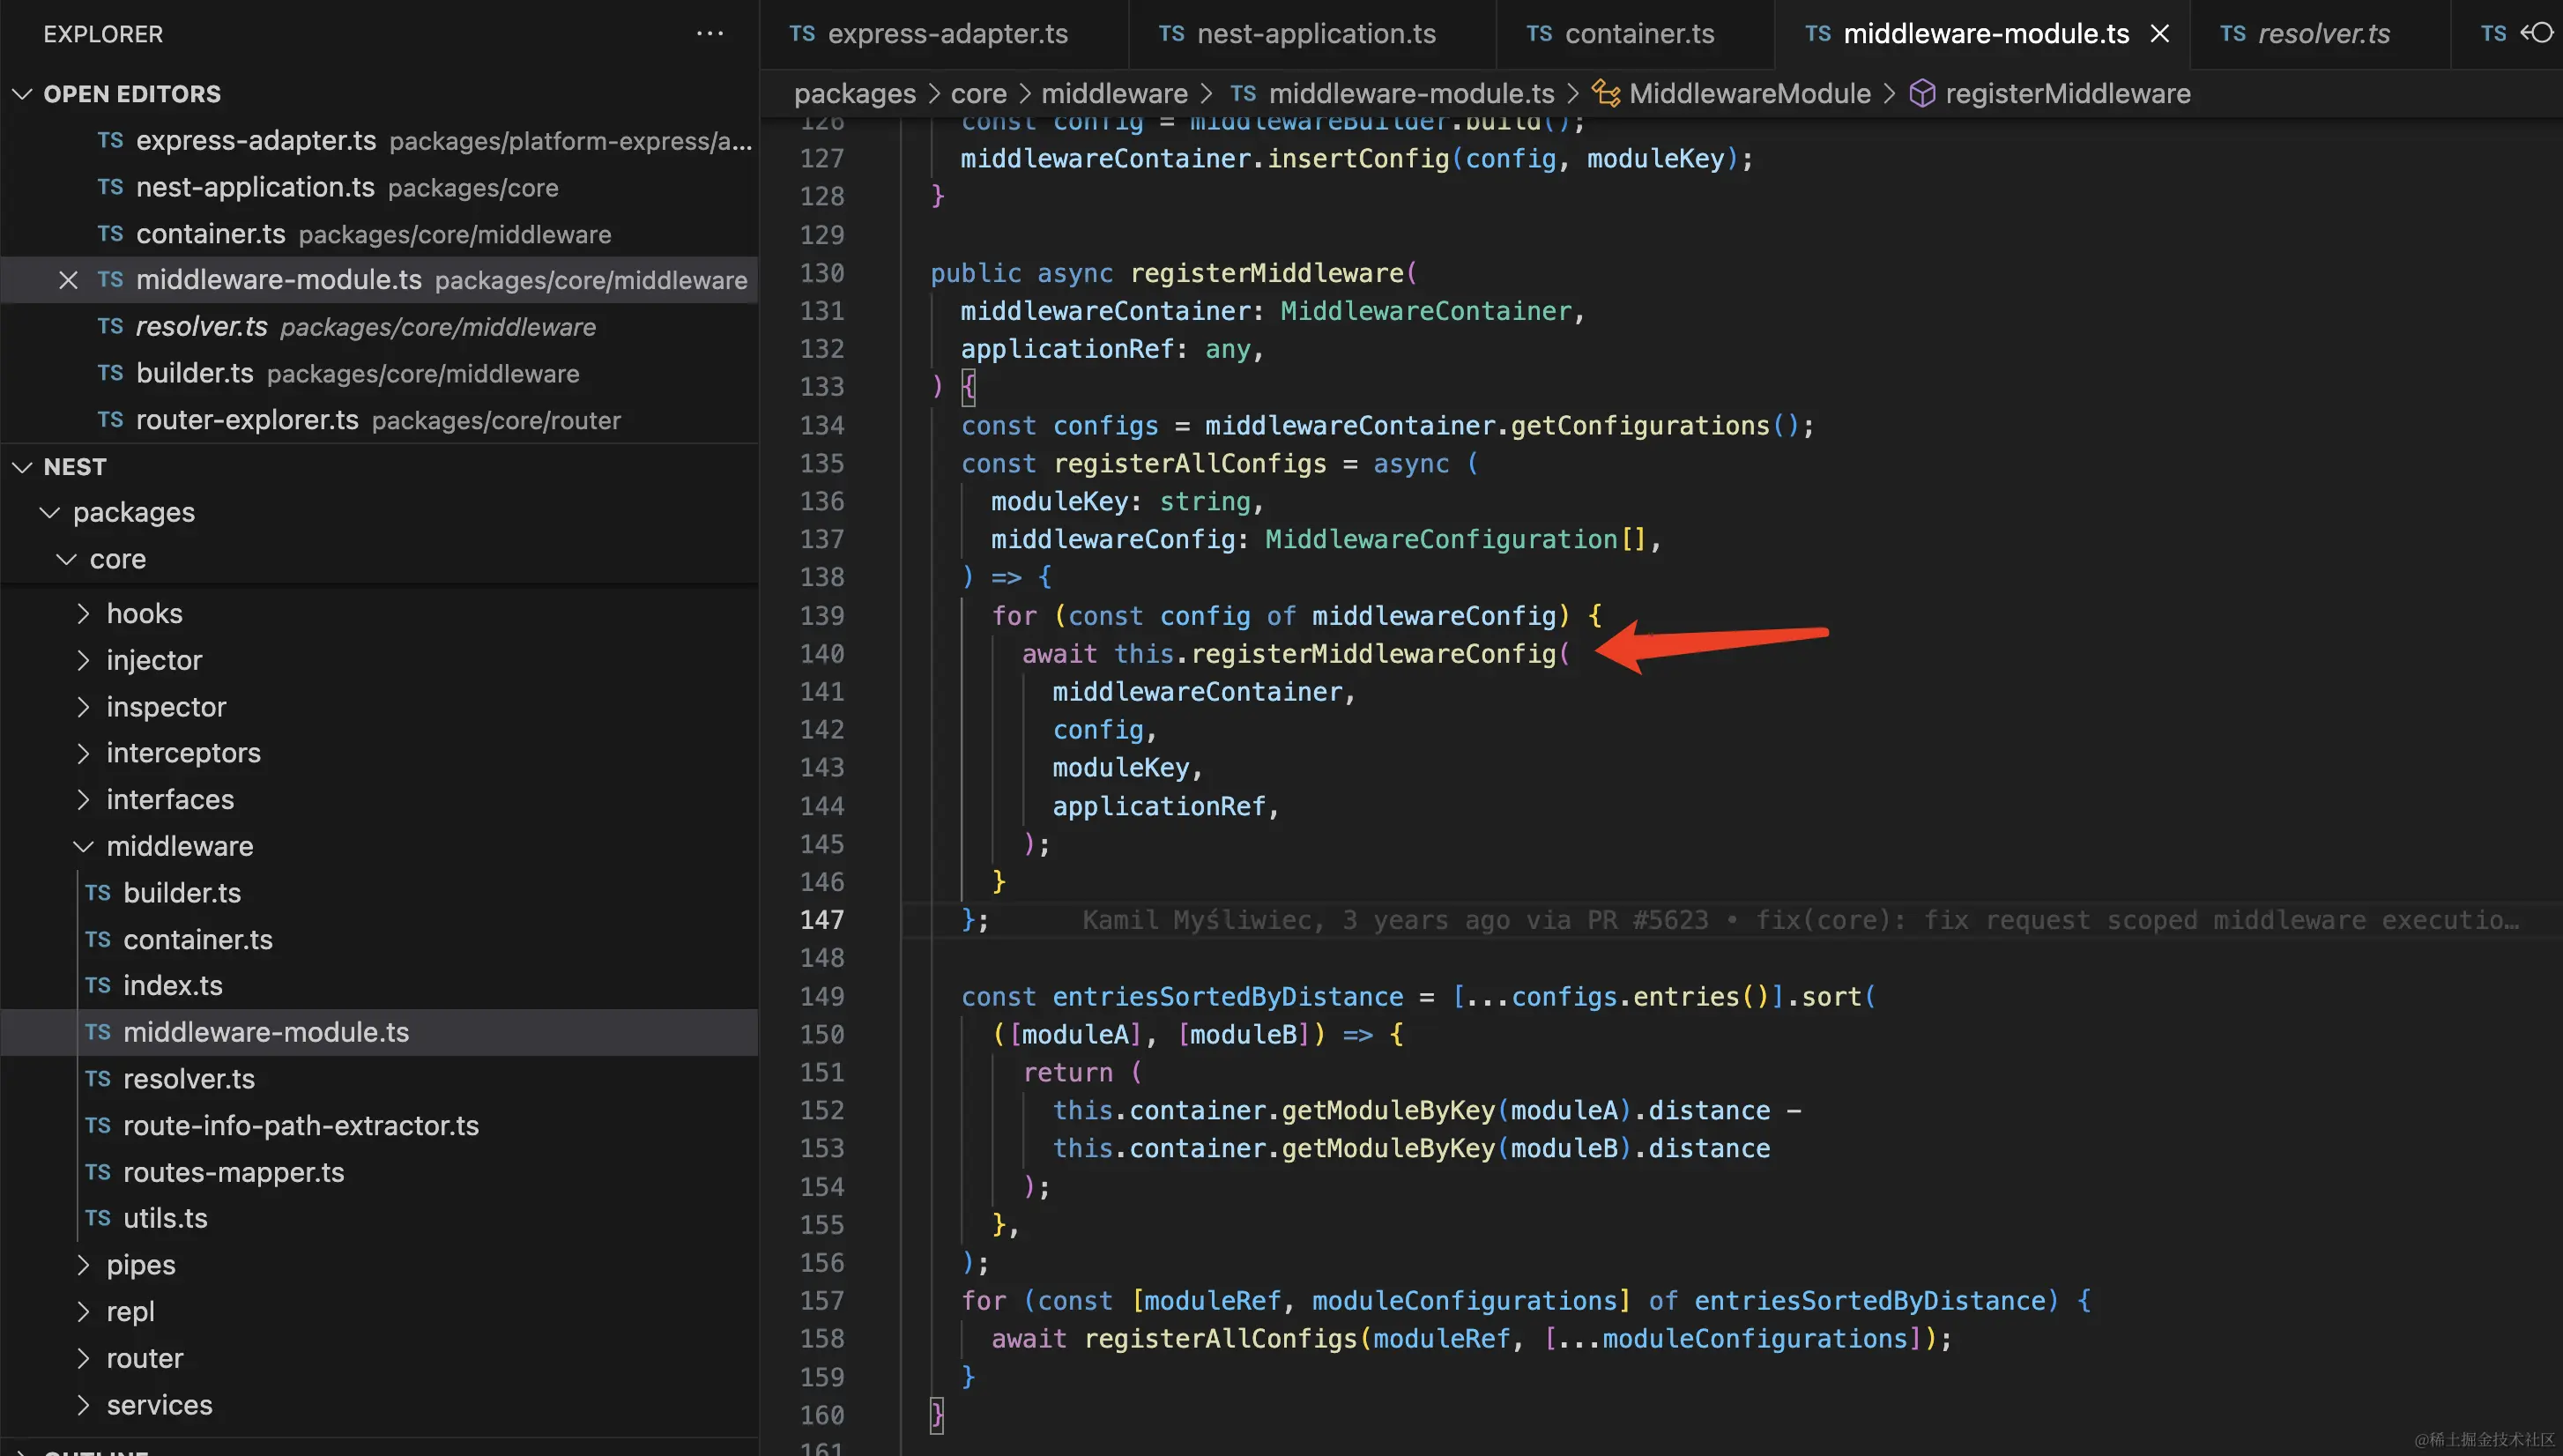Close middleware-module.ts in Open Editors list
This screenshot has width=2563, height=1456.
coord(68,280)
